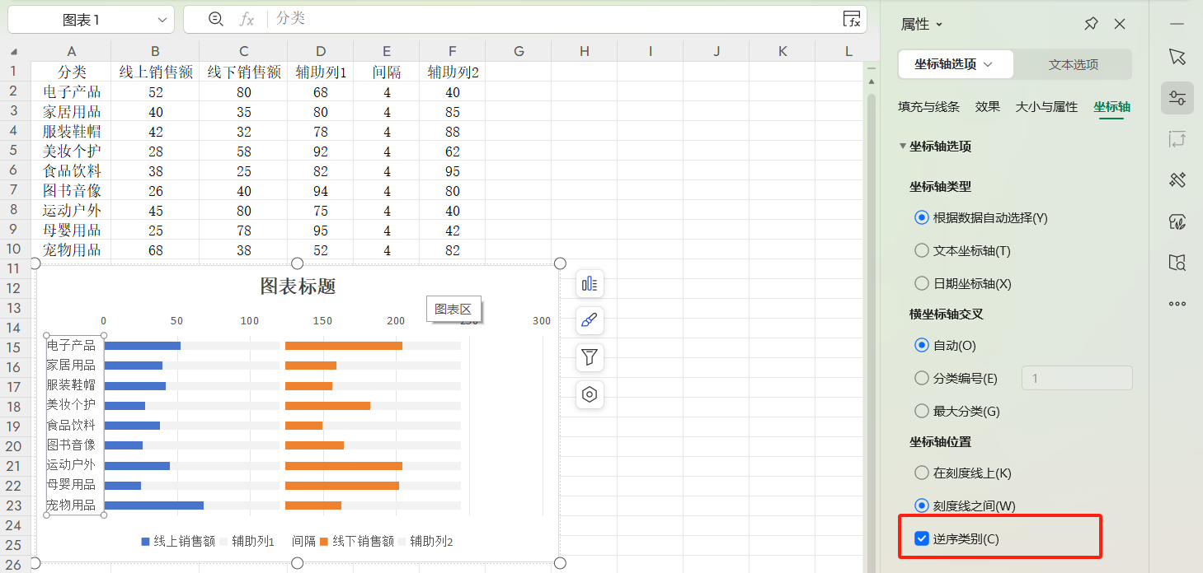Click the magic wand tool in sidebar
This screenshot has width=1203, height=573.
coord(1177,179)
